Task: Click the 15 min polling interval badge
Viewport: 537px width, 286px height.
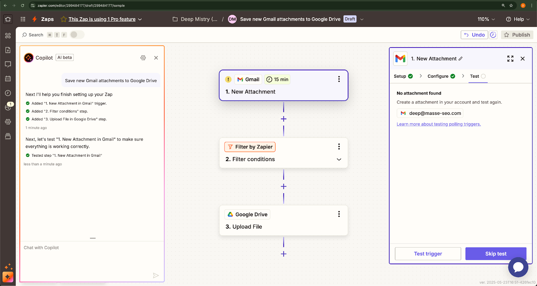Action: 277,79
